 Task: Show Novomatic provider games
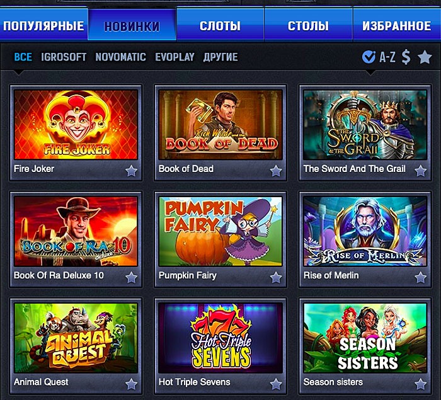tap(121, 57)
